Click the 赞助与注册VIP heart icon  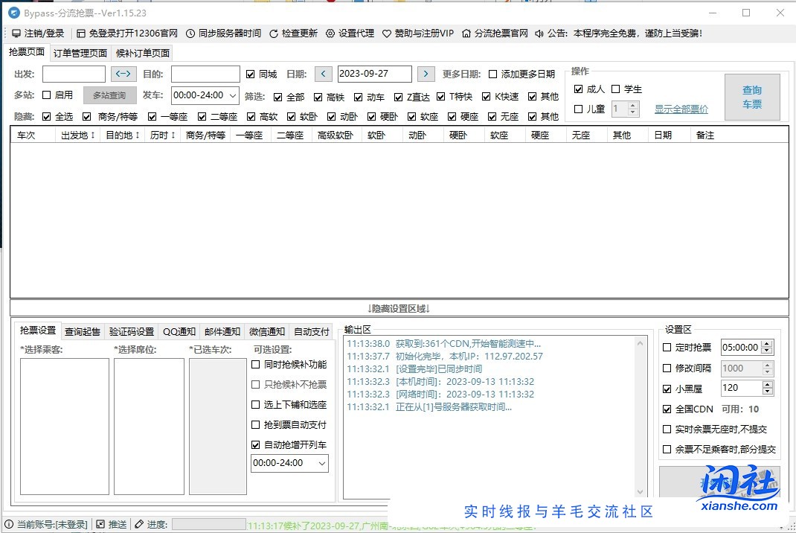[x=388, y=33]
